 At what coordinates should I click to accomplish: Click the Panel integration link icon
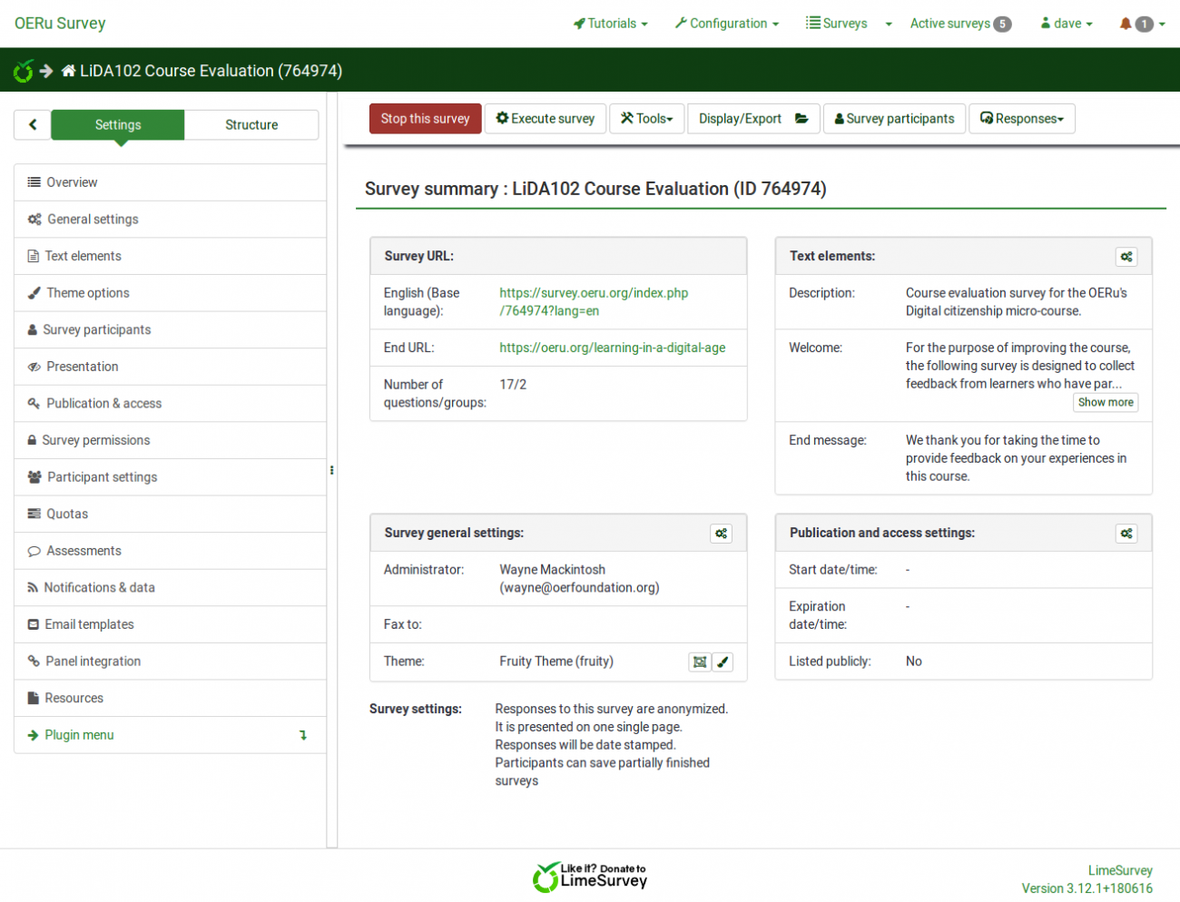[34, 662]
